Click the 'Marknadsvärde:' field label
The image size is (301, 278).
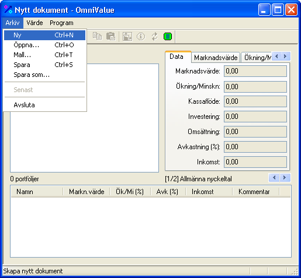coord(198,71)
